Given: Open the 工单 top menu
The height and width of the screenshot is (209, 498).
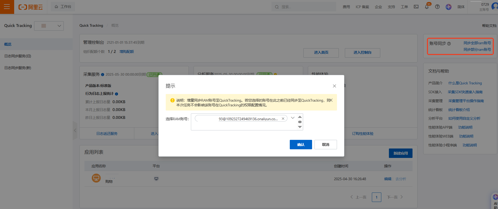Looking at the screenshot, I should 404,7.
